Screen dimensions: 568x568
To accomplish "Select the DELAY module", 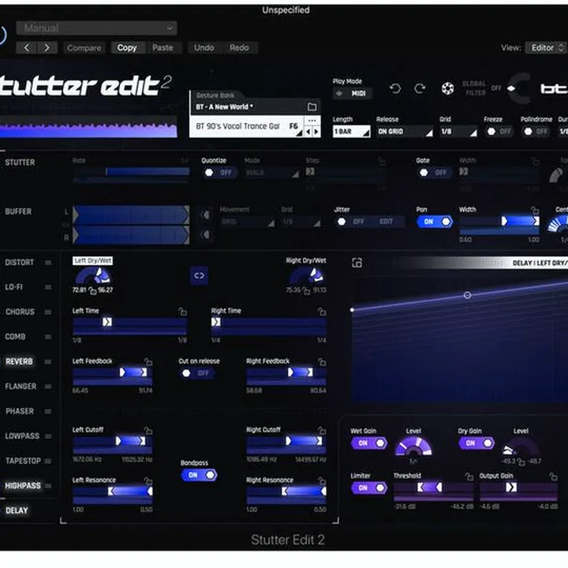I will point(17,510).
